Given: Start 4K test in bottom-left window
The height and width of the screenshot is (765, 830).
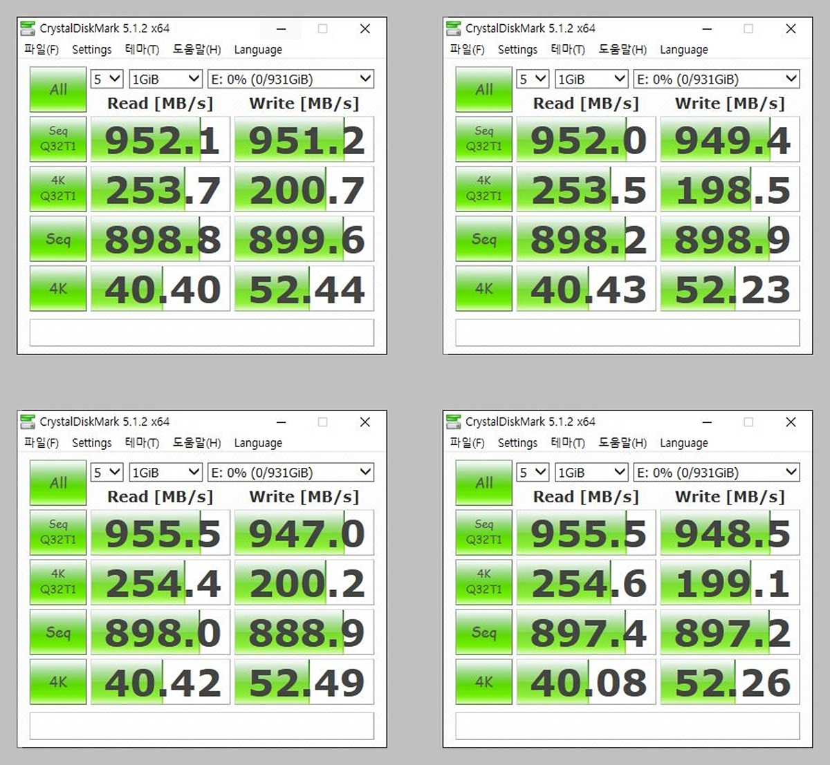Looking at the screenshot, I should pos(58,681).
